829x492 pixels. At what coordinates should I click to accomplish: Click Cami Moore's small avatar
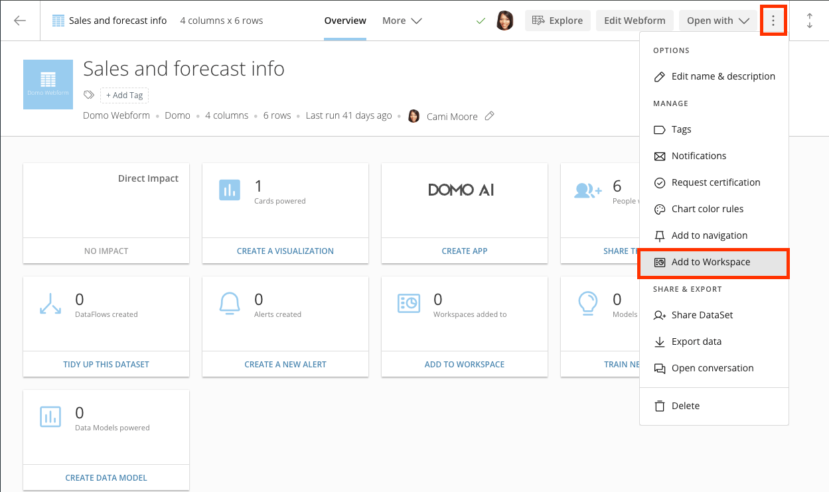tap(414, 116)
